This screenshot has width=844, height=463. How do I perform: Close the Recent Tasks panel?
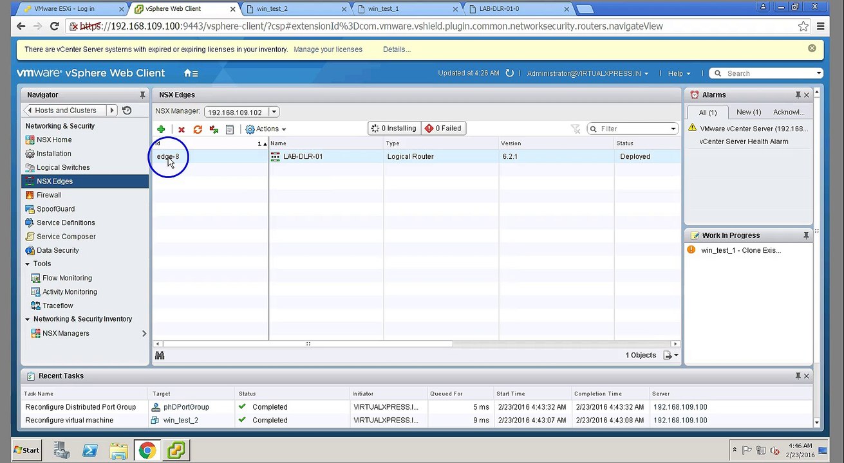click(807, 376)
